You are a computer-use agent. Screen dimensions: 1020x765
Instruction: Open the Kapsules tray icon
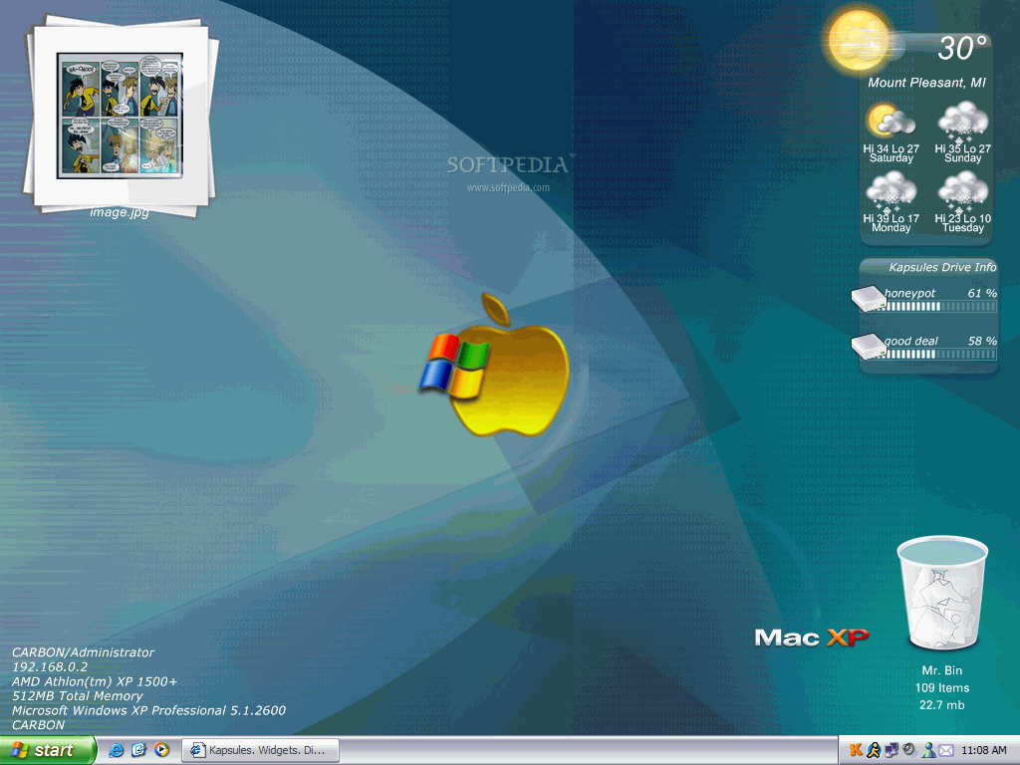pyautogui.click(x=856, y=750)
